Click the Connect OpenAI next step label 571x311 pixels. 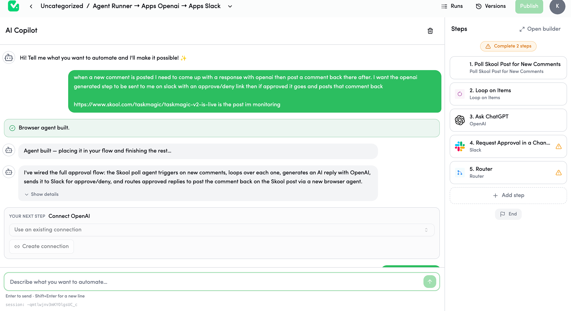tap(69, 216)
